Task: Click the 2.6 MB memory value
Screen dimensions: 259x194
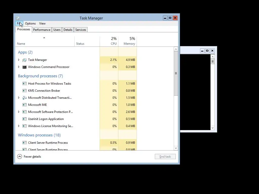Action: (131, 112)
